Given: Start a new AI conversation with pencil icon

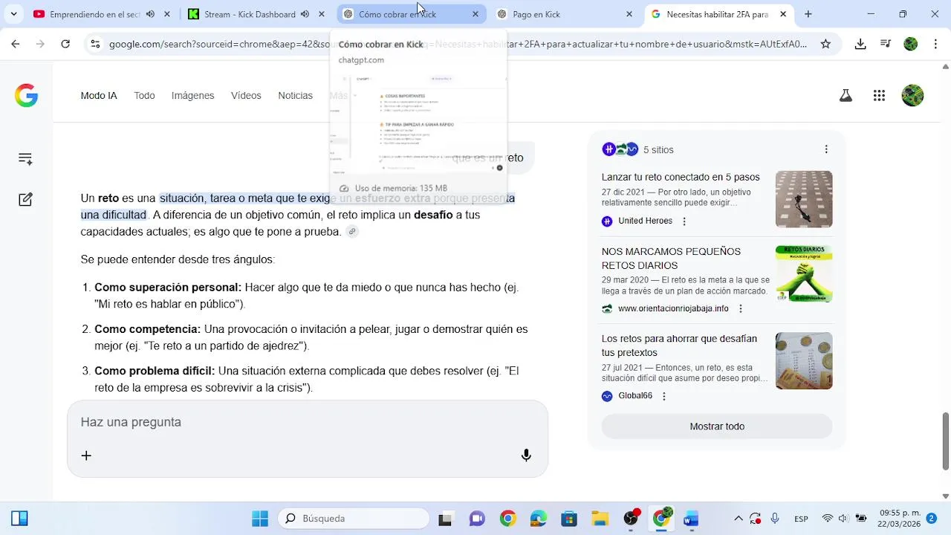Looking at the screenshot, I should point(25,199).
